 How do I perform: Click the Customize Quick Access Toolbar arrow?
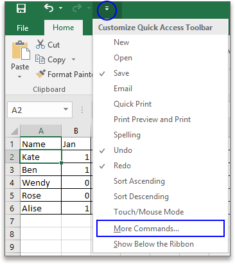[107, 8]
